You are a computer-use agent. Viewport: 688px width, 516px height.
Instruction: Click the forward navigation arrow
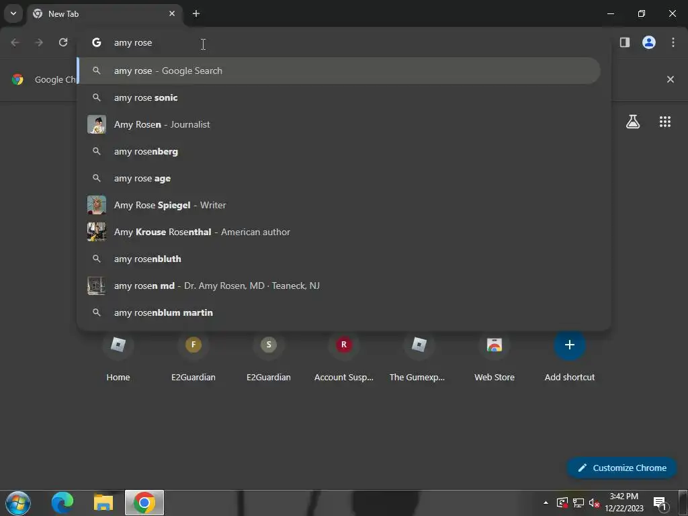pos(39,42)
